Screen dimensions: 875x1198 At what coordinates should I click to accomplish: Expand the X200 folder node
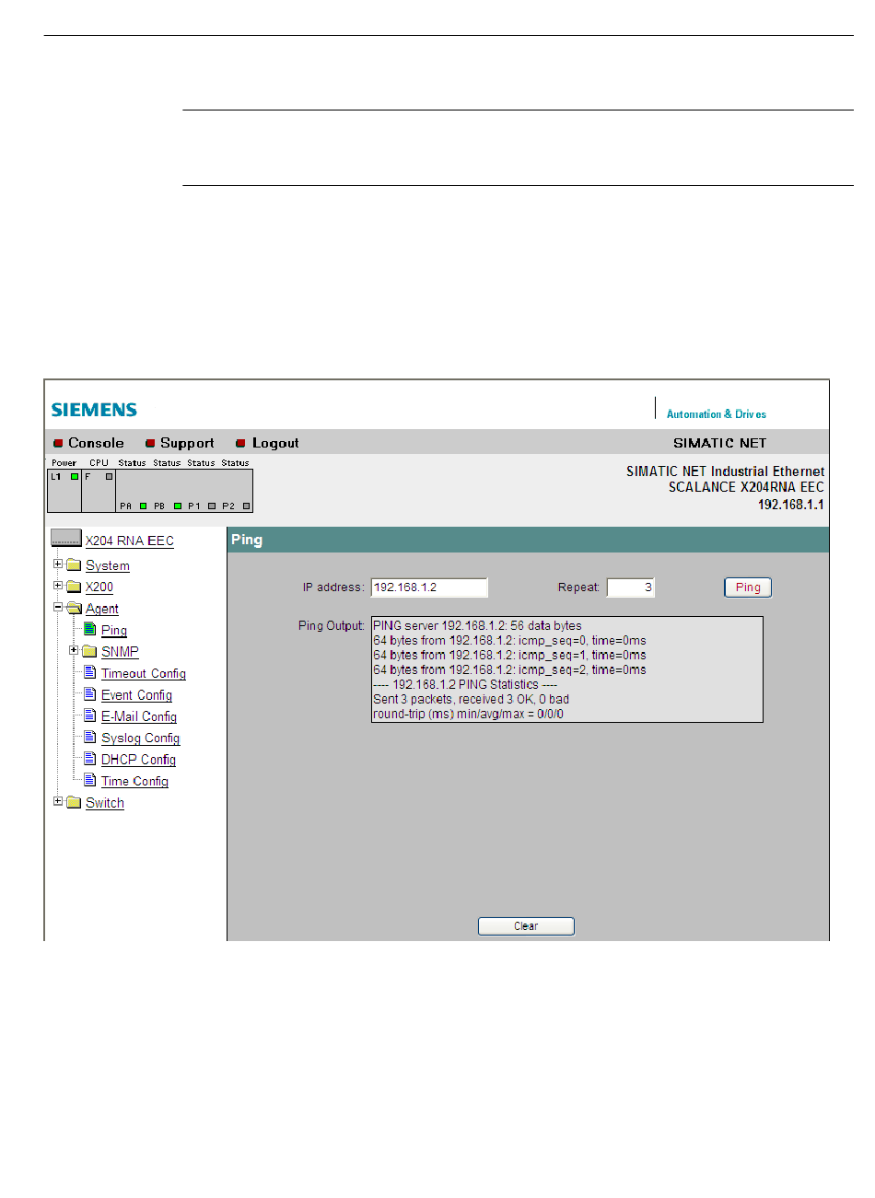click(x=58, y=586)
